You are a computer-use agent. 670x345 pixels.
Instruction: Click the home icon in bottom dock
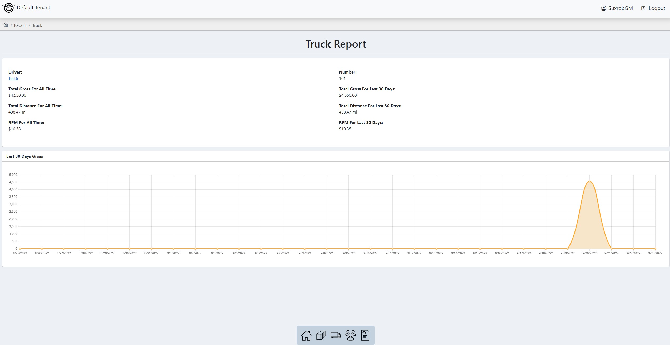tap(306, 335)
